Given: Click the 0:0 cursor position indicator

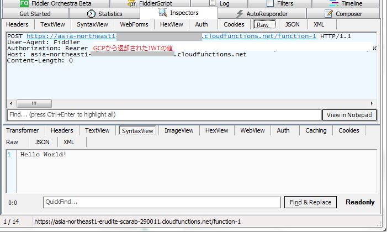Looking at the screenshot, I should coord(13,203).
